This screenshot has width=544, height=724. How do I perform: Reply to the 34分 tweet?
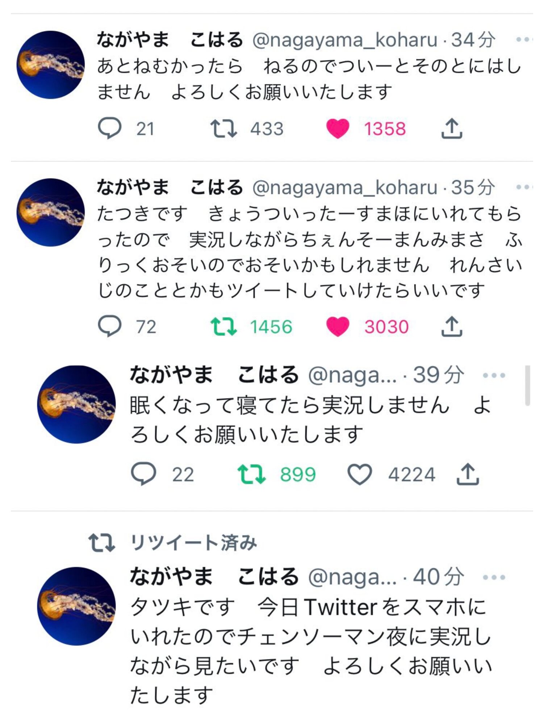click(x=109, y=129)
